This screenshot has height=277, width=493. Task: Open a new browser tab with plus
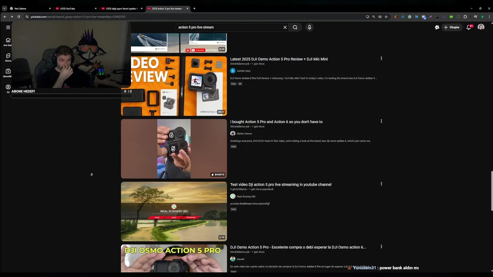[x=194, y=8]
